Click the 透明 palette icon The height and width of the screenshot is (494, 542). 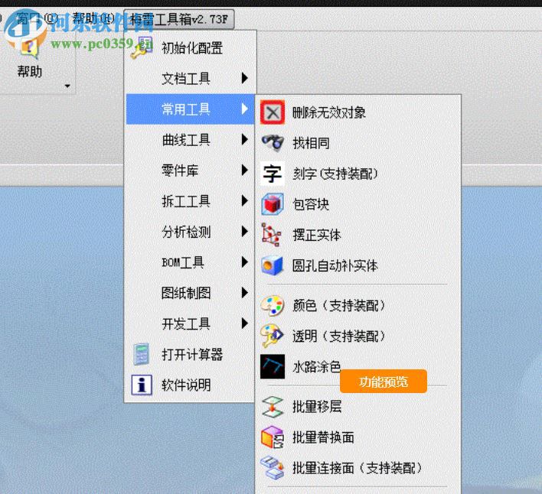[x=272, y=336]
